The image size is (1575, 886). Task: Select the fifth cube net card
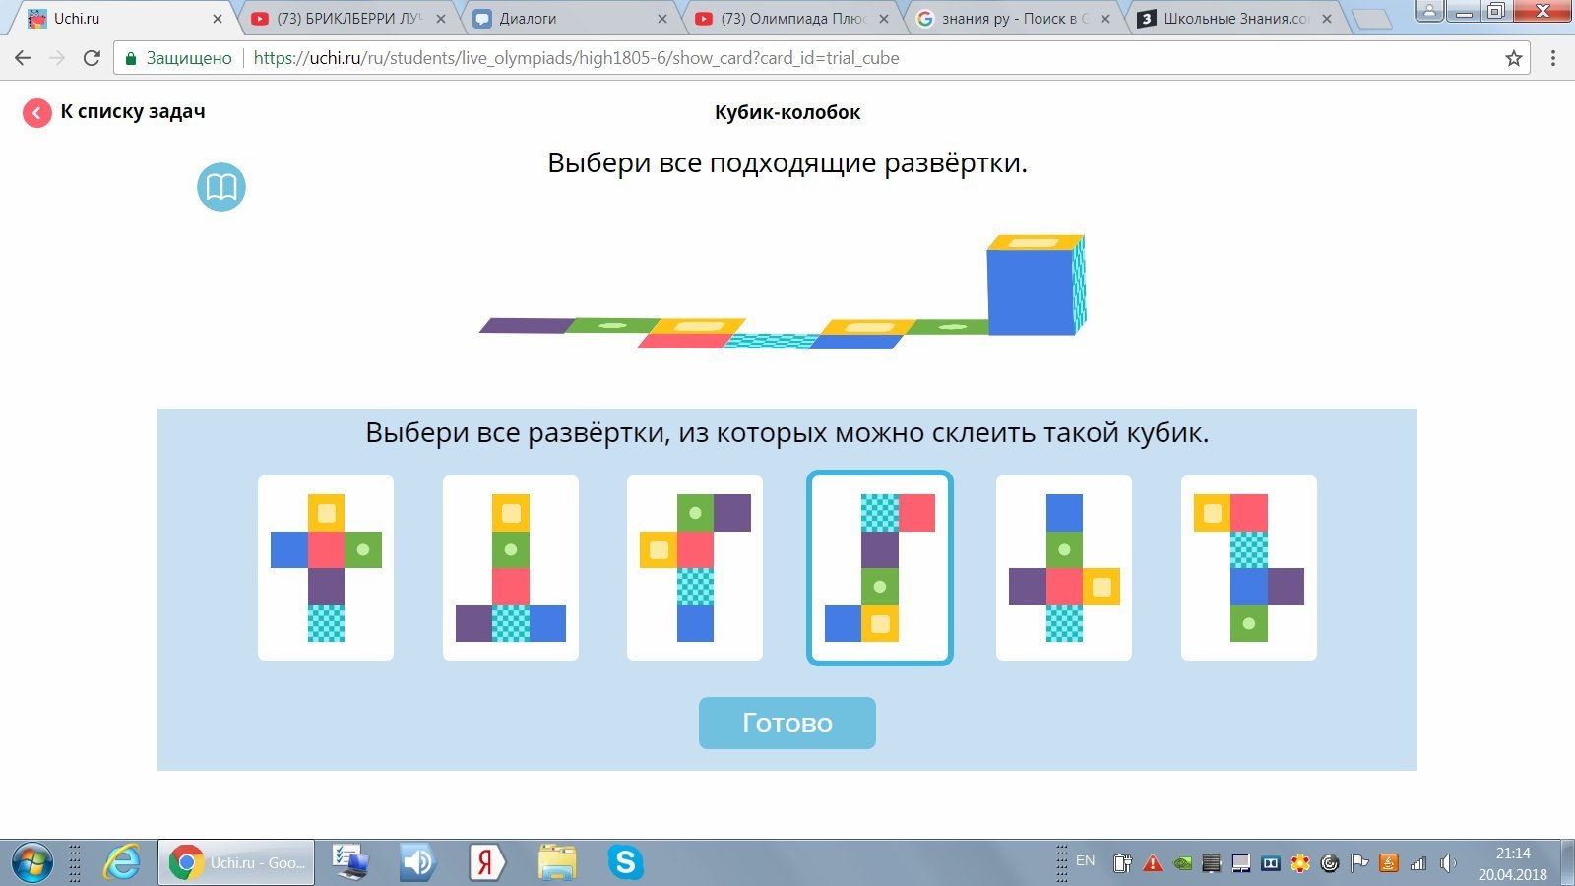(1064, 568)
